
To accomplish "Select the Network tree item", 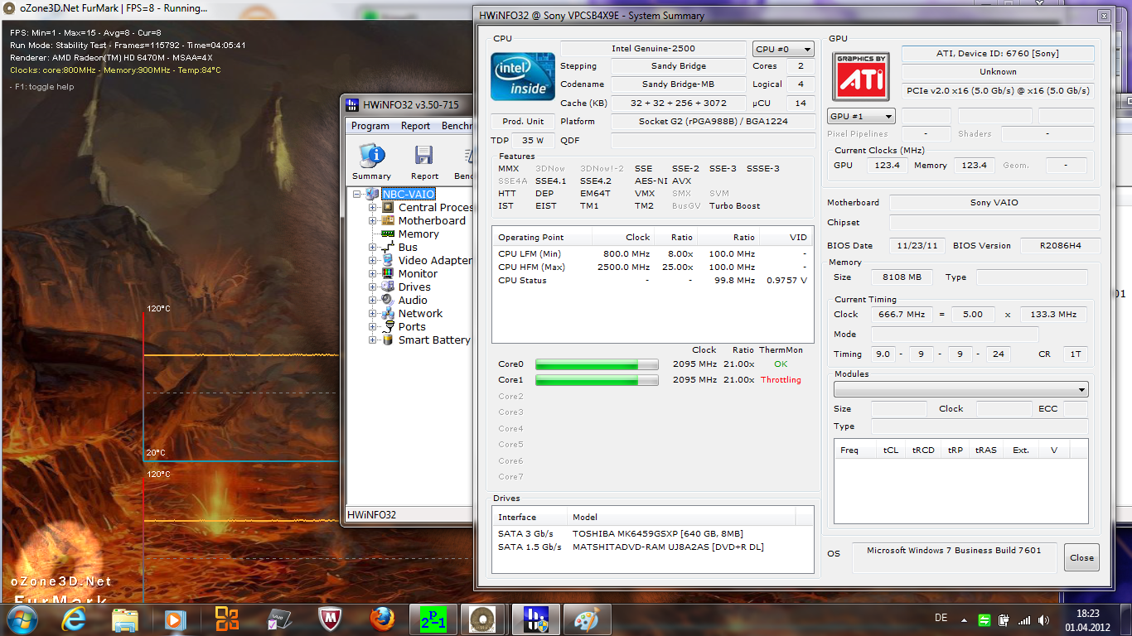I will 420,313.
